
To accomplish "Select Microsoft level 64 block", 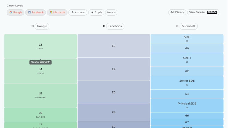I will coord(187,94).
